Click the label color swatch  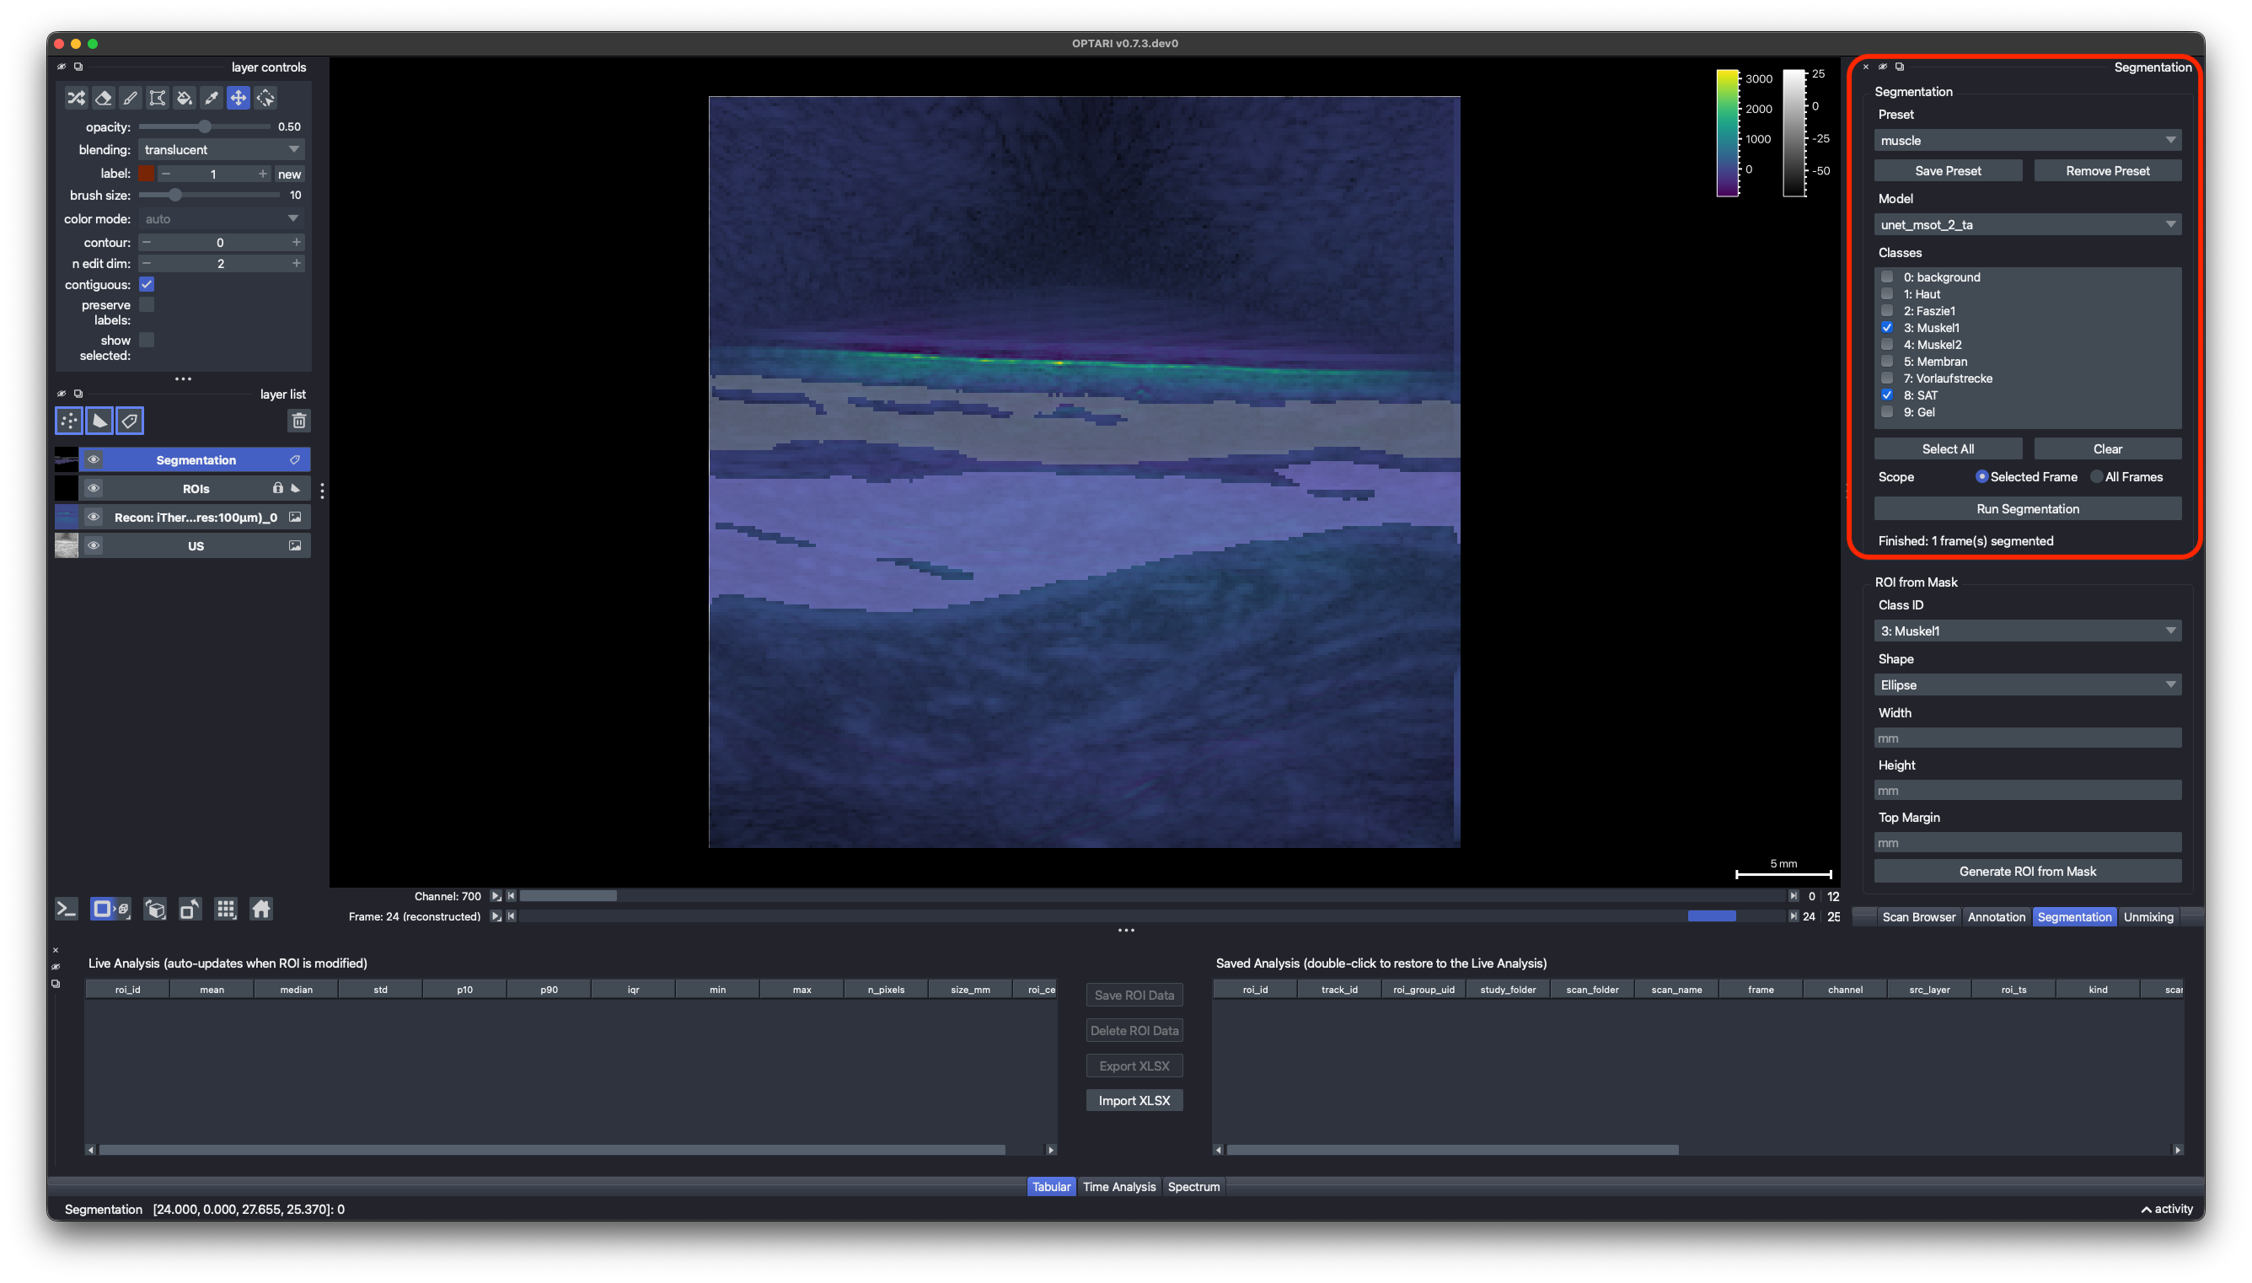(x=147, y=174)
